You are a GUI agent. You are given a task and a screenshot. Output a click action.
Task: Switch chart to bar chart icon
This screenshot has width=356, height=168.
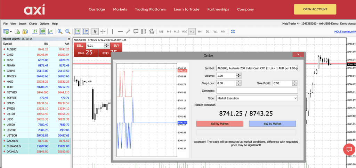35,31
